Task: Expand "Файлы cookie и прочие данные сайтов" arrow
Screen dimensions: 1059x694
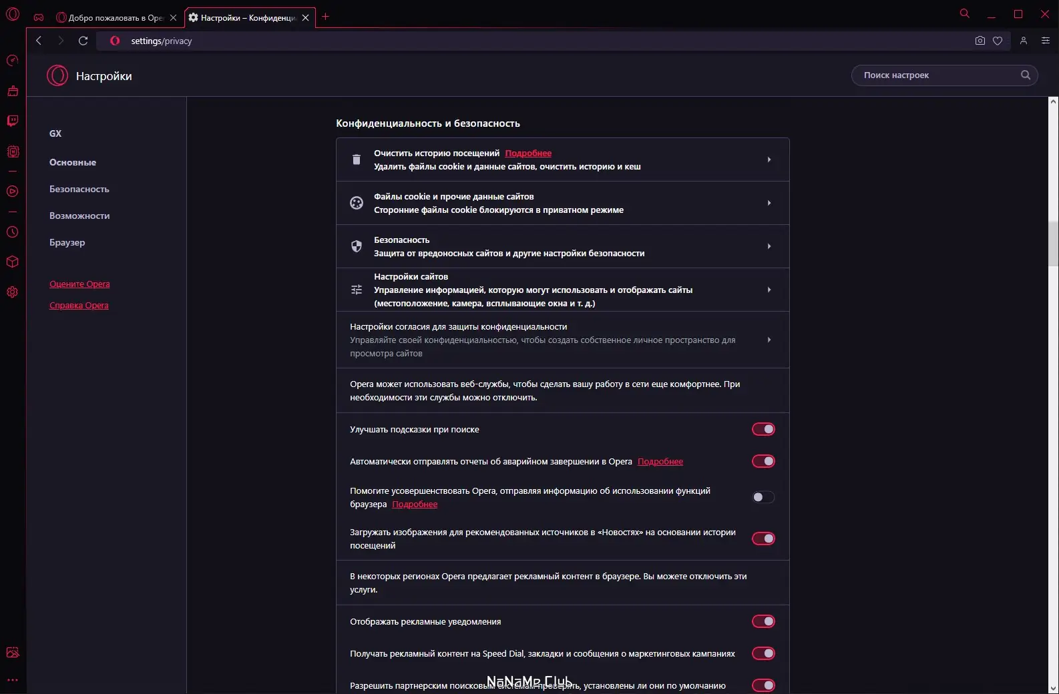Action: (769, 203)
